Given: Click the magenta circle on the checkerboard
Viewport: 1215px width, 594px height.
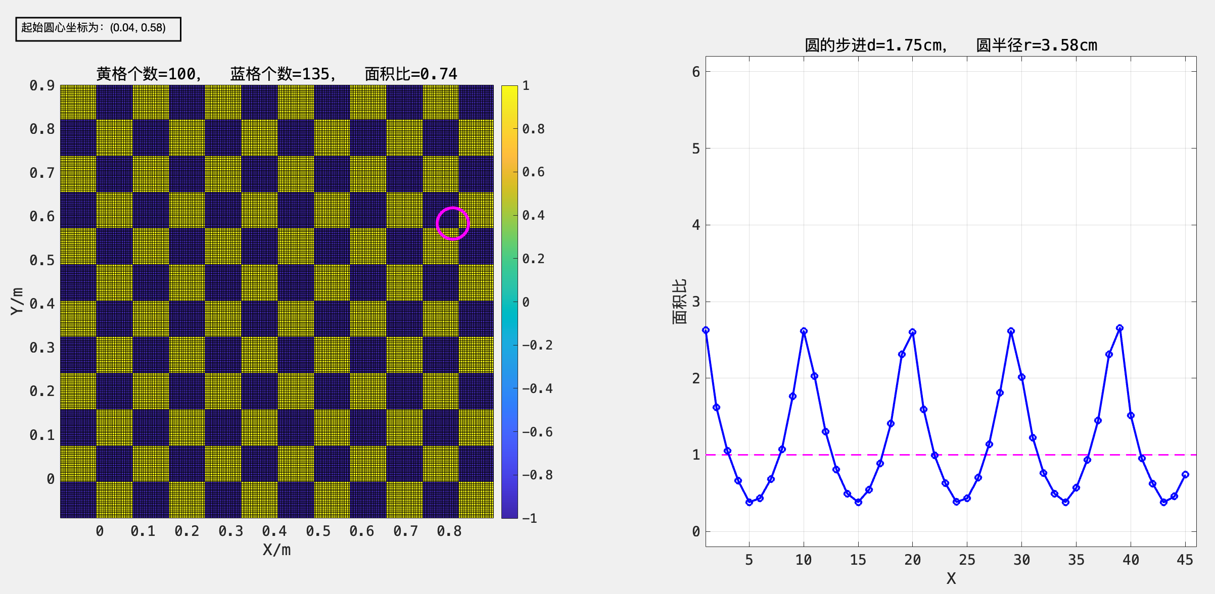Looking at the screenshot, I should (x=453, y=223).
